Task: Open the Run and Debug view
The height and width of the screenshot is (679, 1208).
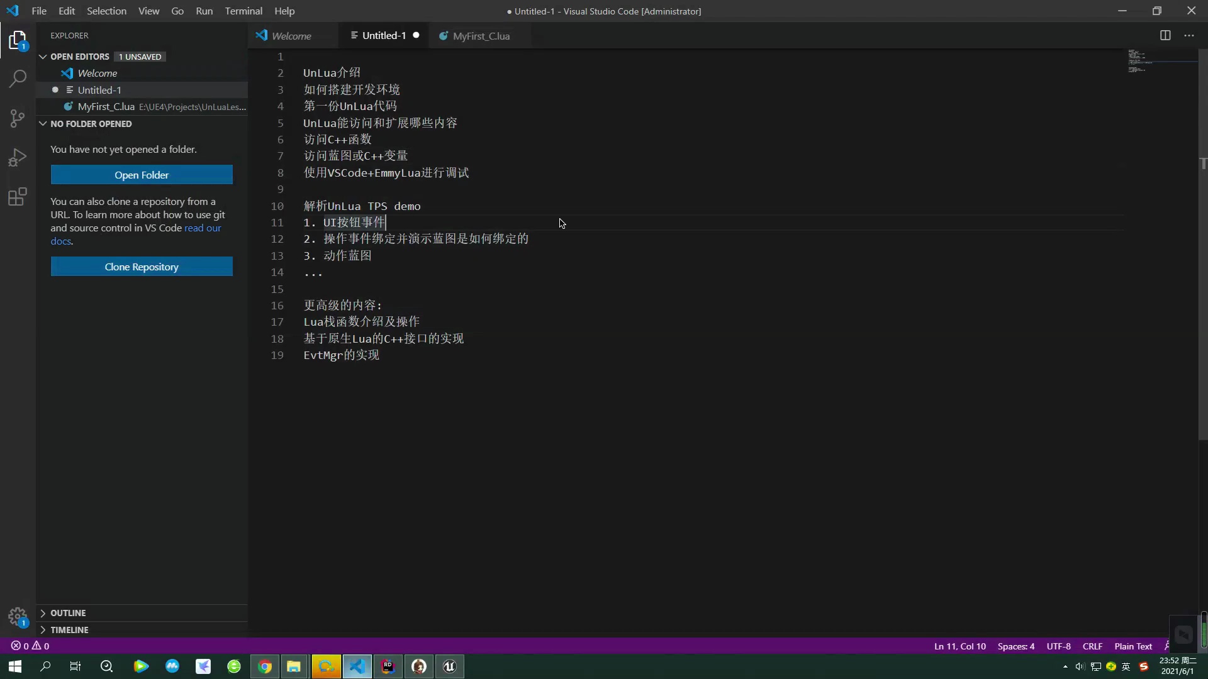Action: pyautogui.click(x=18, y=157)
